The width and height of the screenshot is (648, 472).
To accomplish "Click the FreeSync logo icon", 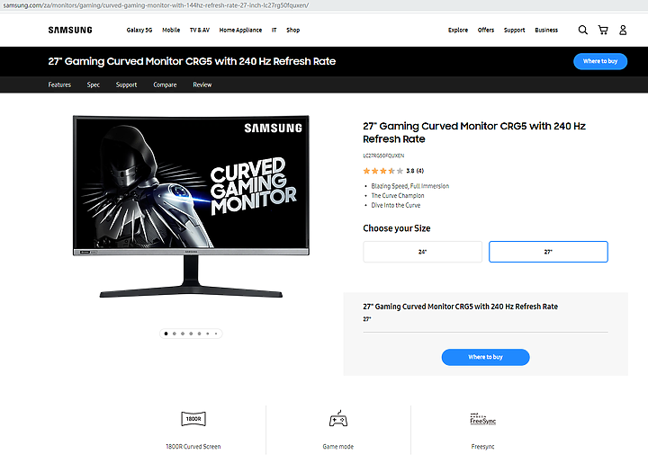I will tap(482, 419).
